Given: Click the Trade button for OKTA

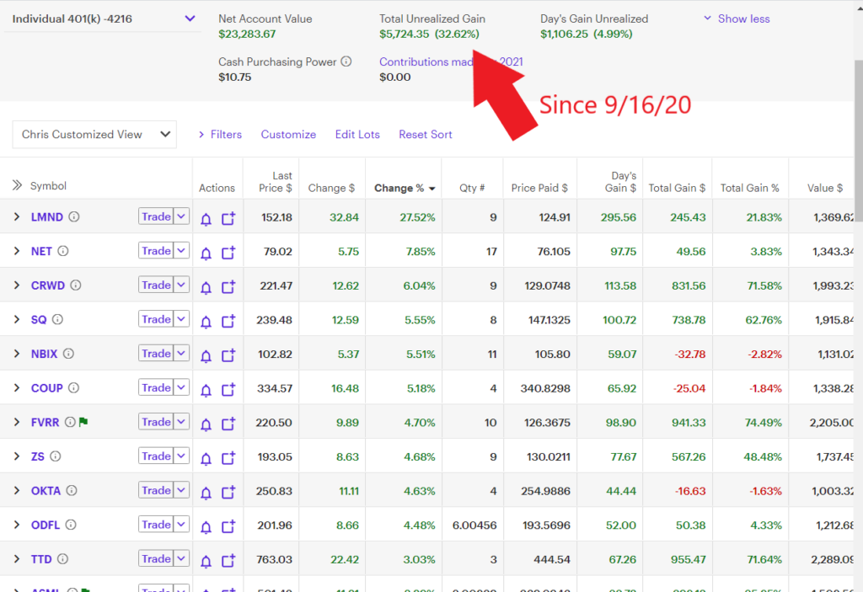Looking at the screenshot, I should pos(156,490).
